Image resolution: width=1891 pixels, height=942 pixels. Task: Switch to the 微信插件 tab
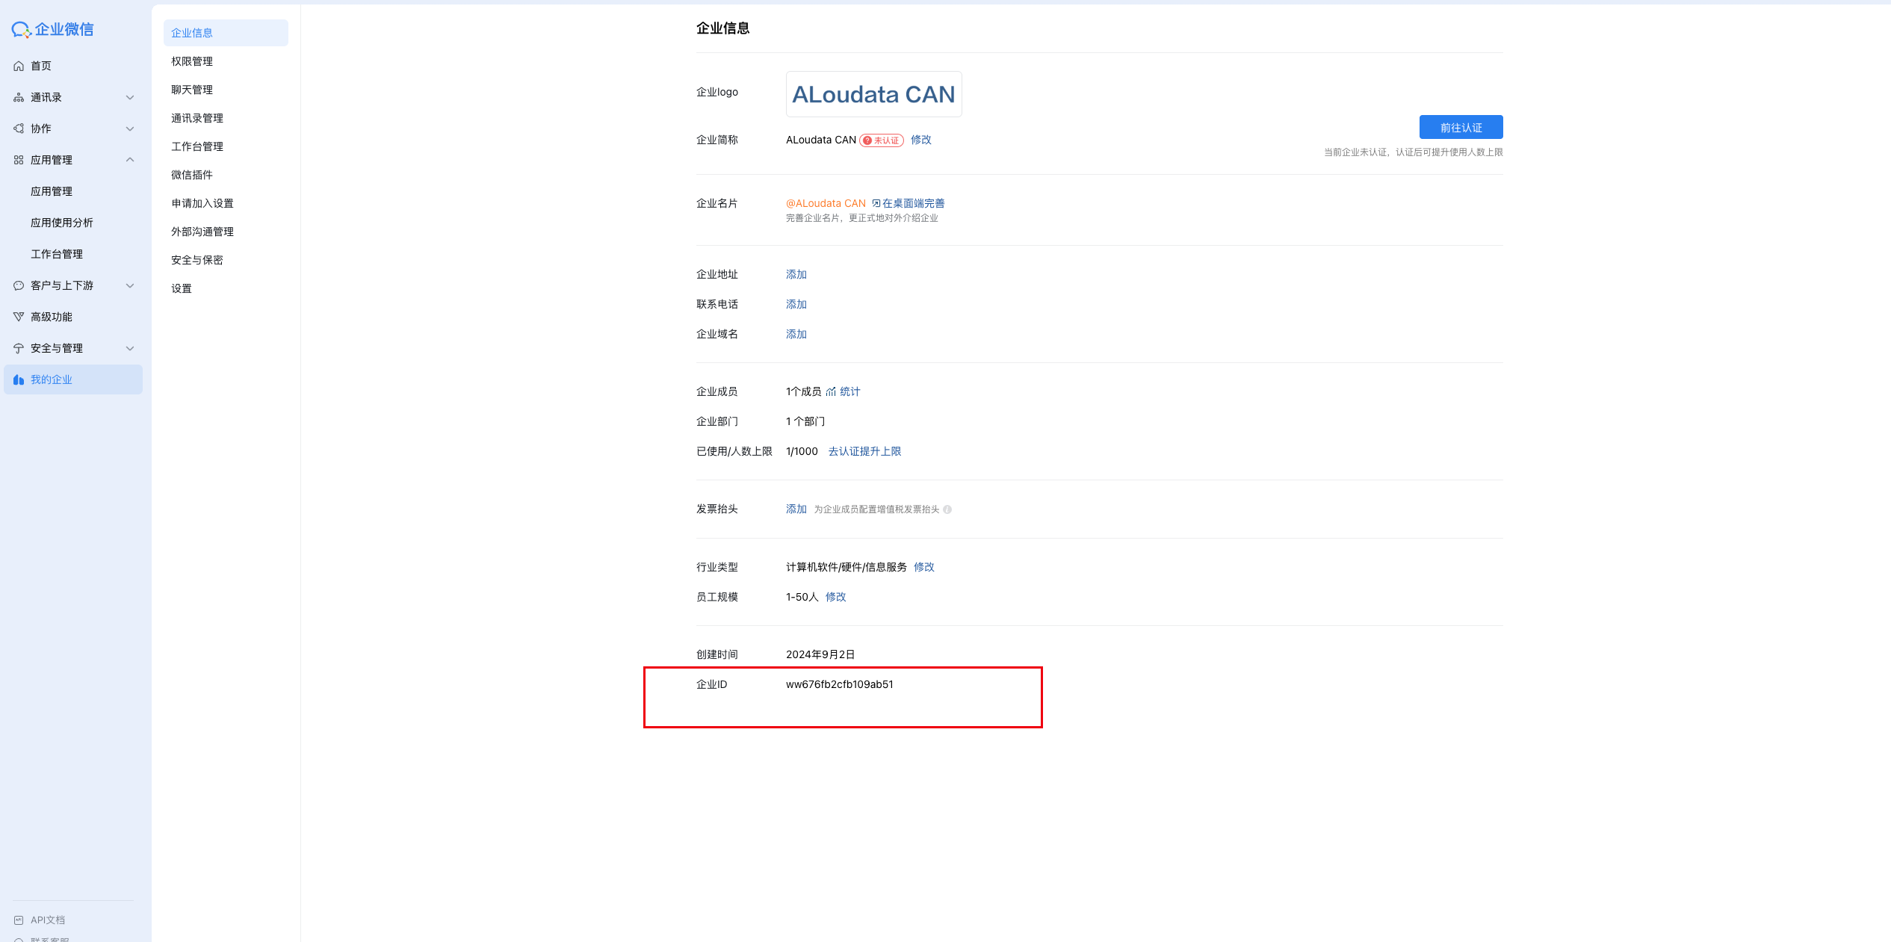[x=226, y=176]
